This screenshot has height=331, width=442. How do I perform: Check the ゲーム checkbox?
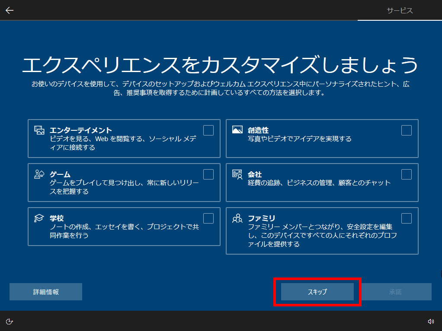208,174
